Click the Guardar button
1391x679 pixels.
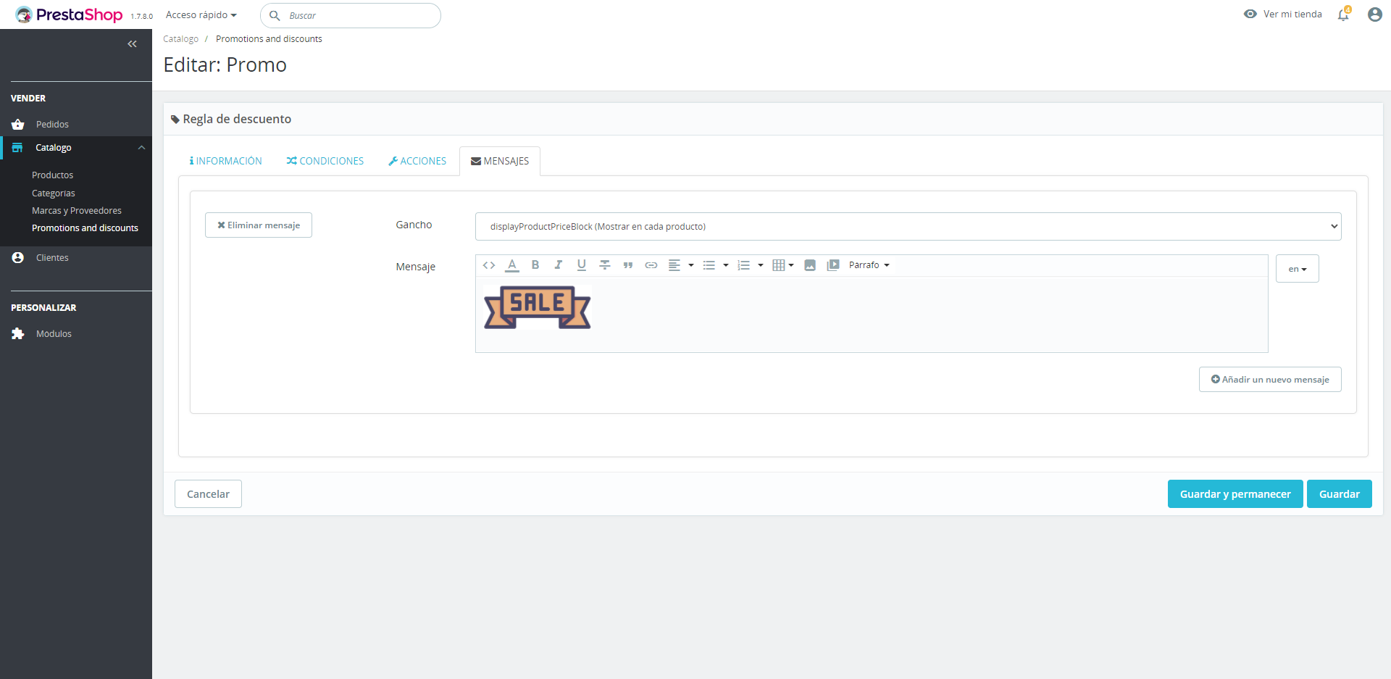coord(1340,494)
